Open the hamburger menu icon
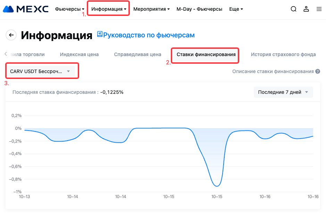The image size is (326, 214). 319,9
